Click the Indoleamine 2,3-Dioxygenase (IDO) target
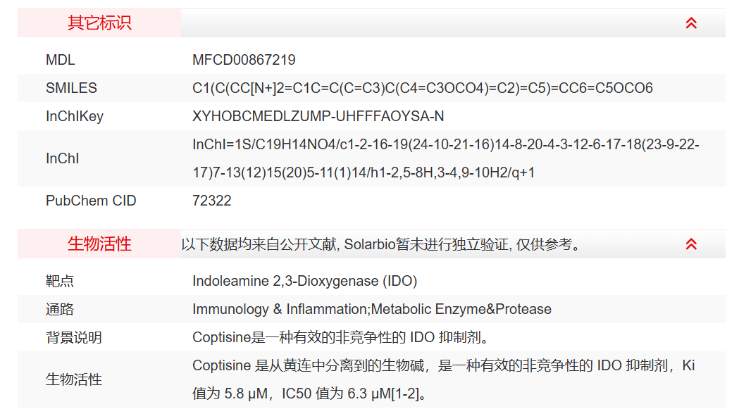The image size is (739, 409). click(304, 281)
